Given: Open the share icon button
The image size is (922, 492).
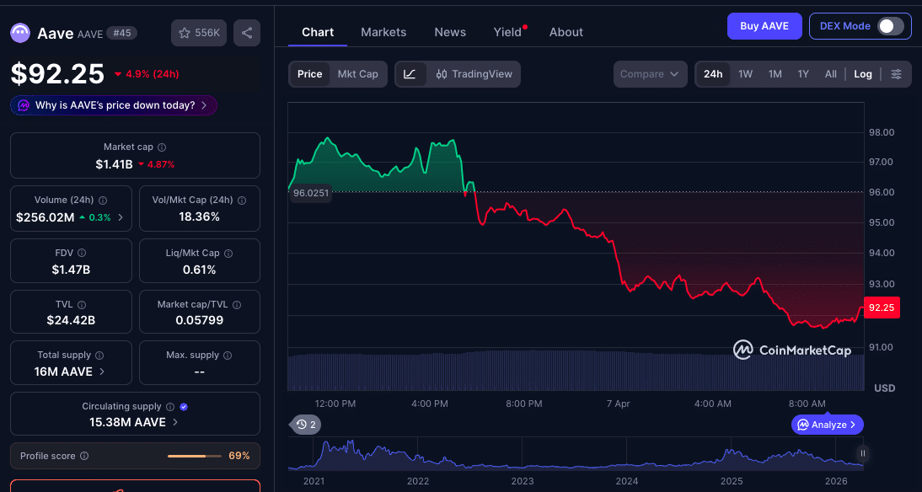Looking at the screenshot, I should 247,33.
